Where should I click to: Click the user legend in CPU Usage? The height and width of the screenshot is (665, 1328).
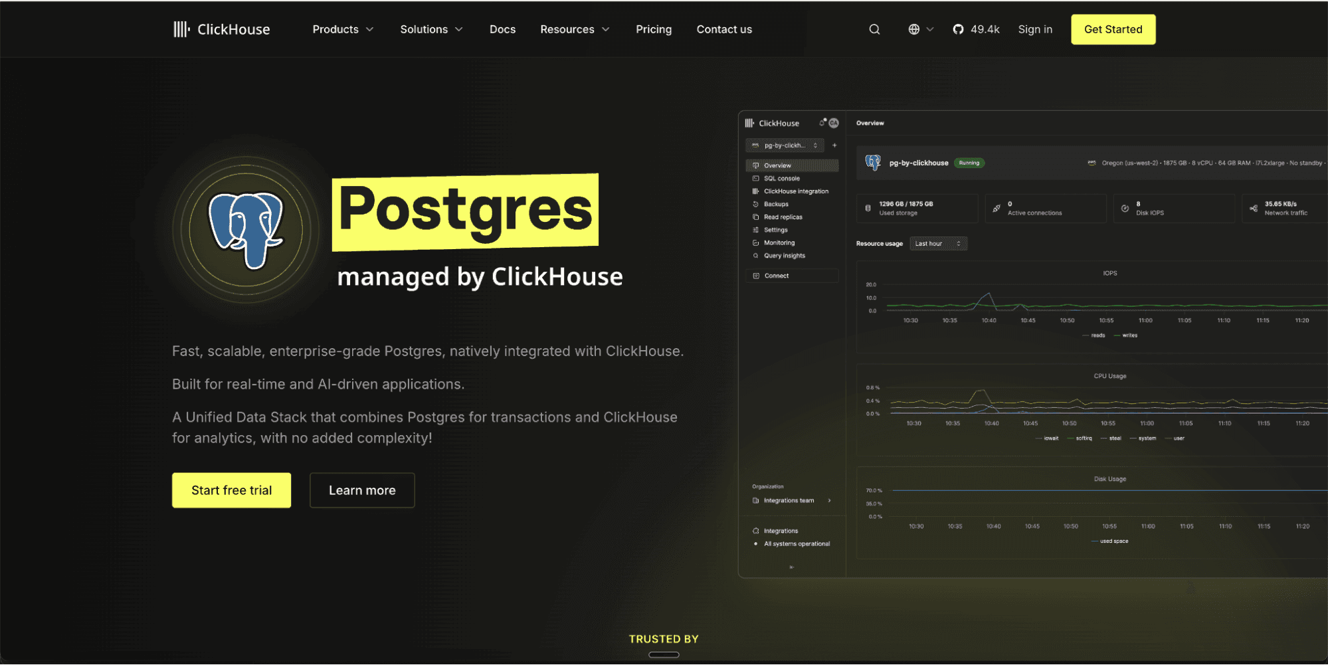(1175, 438)
